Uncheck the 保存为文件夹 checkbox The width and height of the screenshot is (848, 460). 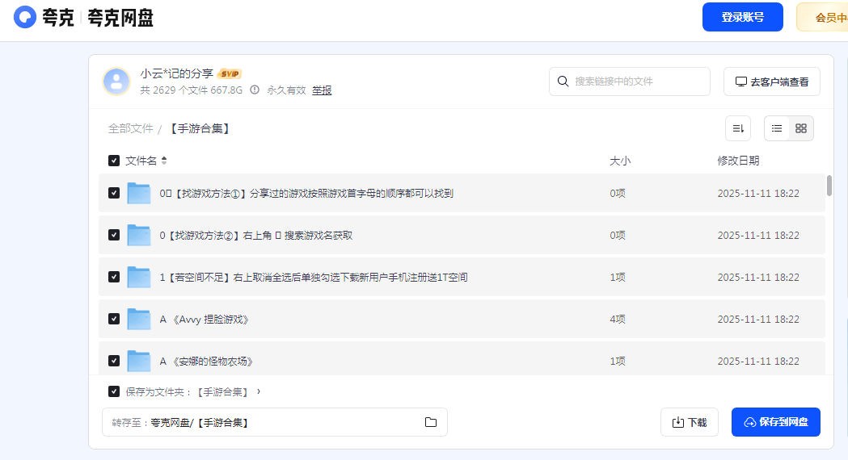coord(114,391)
